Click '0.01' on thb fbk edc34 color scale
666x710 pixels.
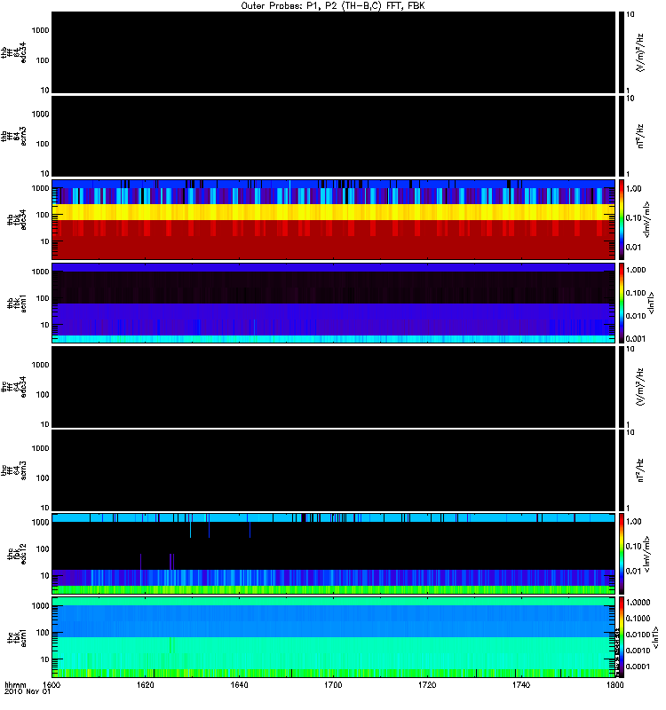(634, 248)
